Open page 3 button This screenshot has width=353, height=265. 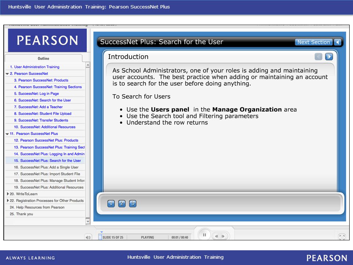[x=133, y=204]
